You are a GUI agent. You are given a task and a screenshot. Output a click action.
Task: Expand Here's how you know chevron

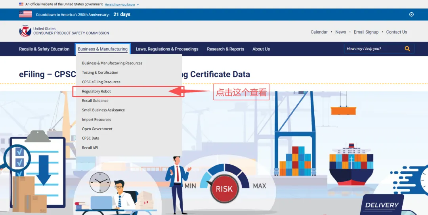[138, 5]
